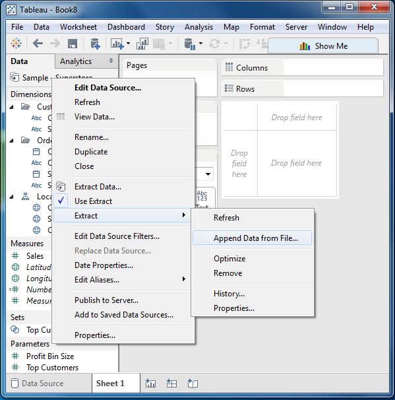The height and width of the screenshot is (400, 395).
Task: Click new dashboard icon beside Sheet 1
Action: [171, 383]
